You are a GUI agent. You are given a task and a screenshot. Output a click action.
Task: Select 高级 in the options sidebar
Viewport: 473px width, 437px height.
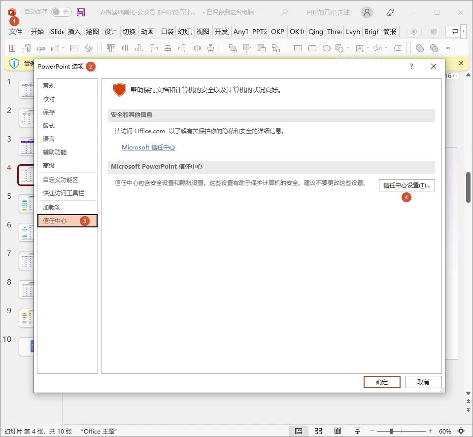[x=49, y=166]
